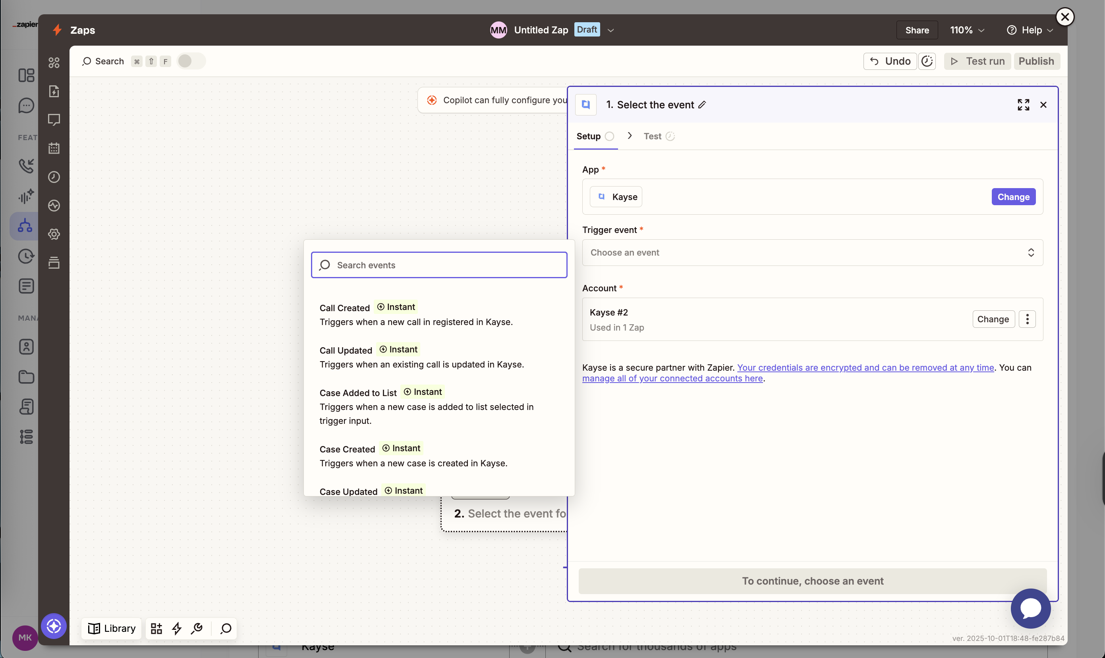Click the magnifier icon in the bottom toolbar
This screenshot has height=658, width=1105.
click(226, 629)
